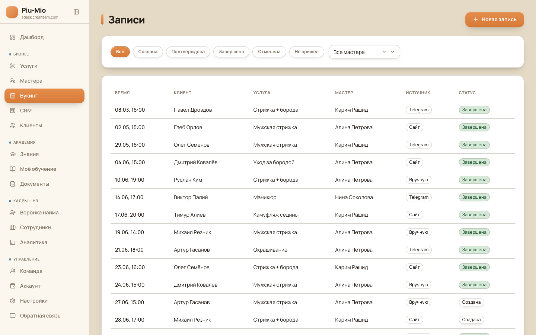The image size is (536, 335).
Task: Open Воронка найма icon
Action: (x=13, y=213)
